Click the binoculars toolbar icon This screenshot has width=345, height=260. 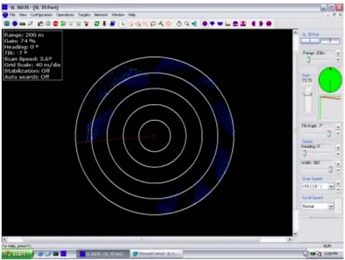(22, 24)
